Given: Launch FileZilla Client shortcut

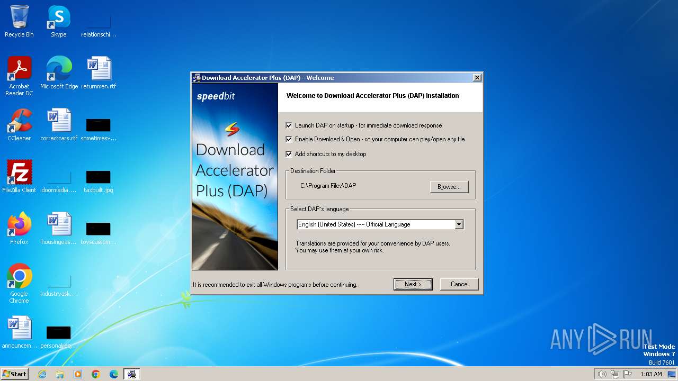Looking at the screenshot, I should click(x=19, y=177).
